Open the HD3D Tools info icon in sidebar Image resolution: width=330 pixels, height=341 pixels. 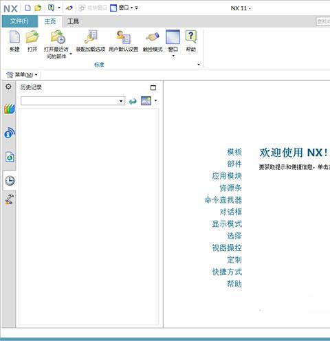tap(10, 133)
